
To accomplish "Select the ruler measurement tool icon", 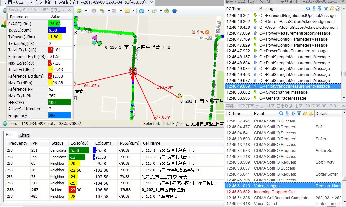I will (127, 11).
